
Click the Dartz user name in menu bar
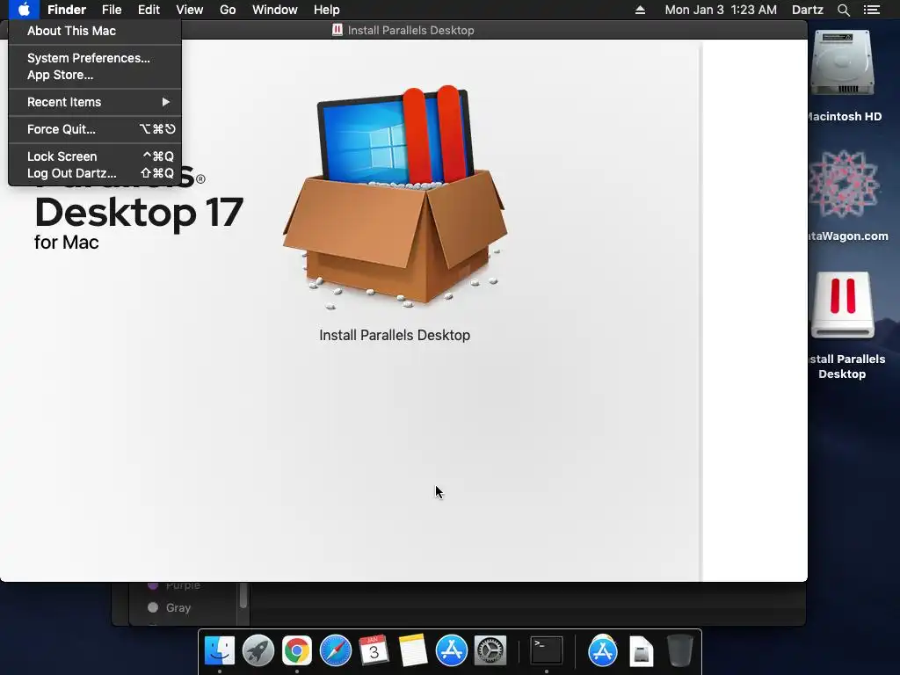click(x=807, y=10)
